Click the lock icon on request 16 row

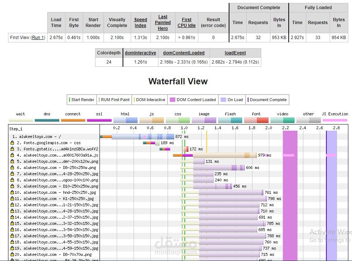[12, 230]
